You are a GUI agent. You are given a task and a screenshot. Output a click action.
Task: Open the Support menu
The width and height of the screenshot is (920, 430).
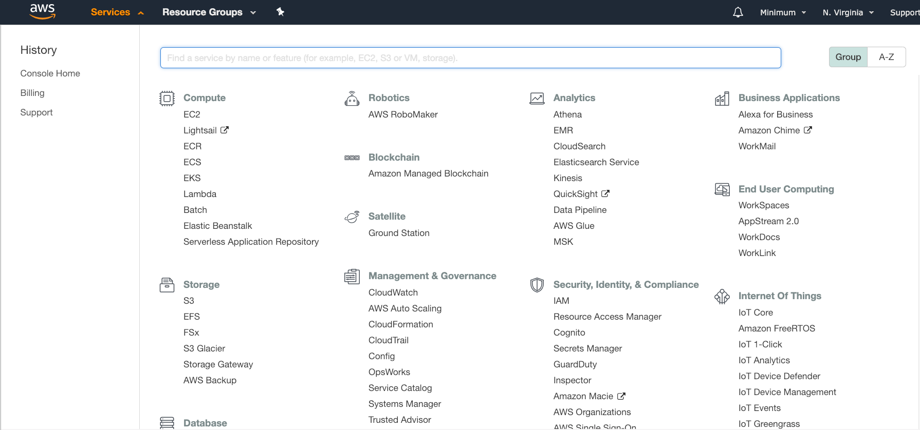click(x=905, y=12)
